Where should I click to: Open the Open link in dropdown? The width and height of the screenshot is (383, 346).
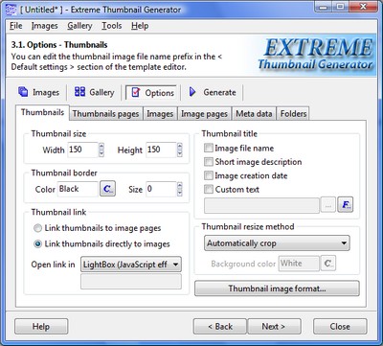pos(131,265)
